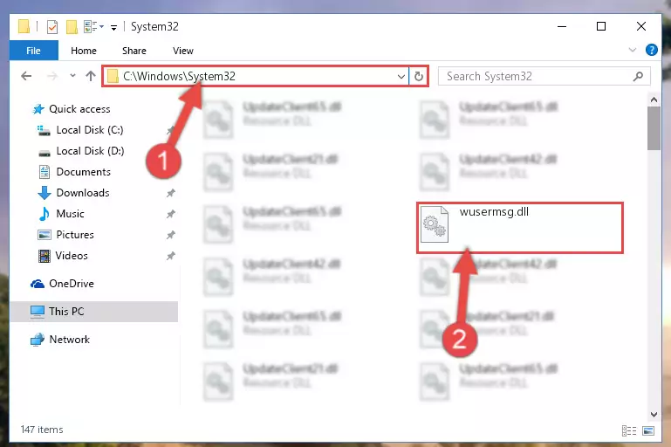Click the view options icon in the title bar toolbar

[91, 26]
